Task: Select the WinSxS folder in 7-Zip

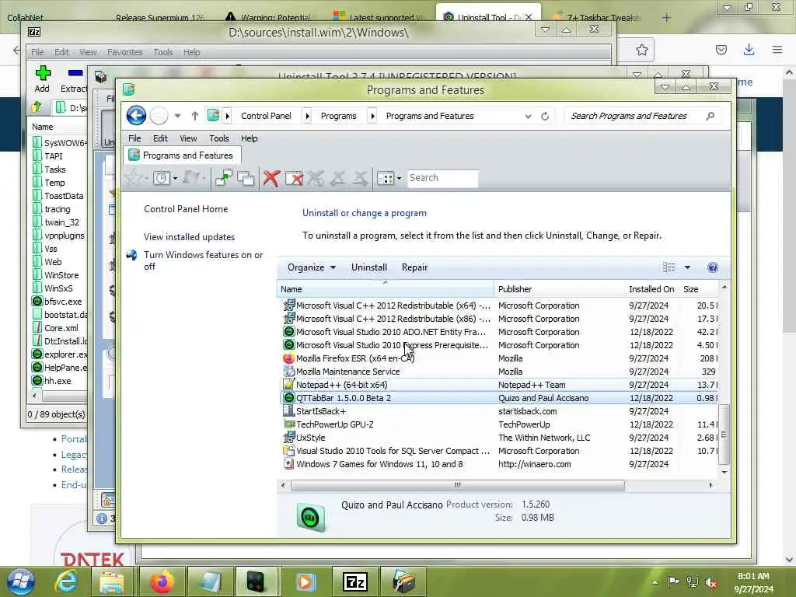Action: tap(59, 288)
